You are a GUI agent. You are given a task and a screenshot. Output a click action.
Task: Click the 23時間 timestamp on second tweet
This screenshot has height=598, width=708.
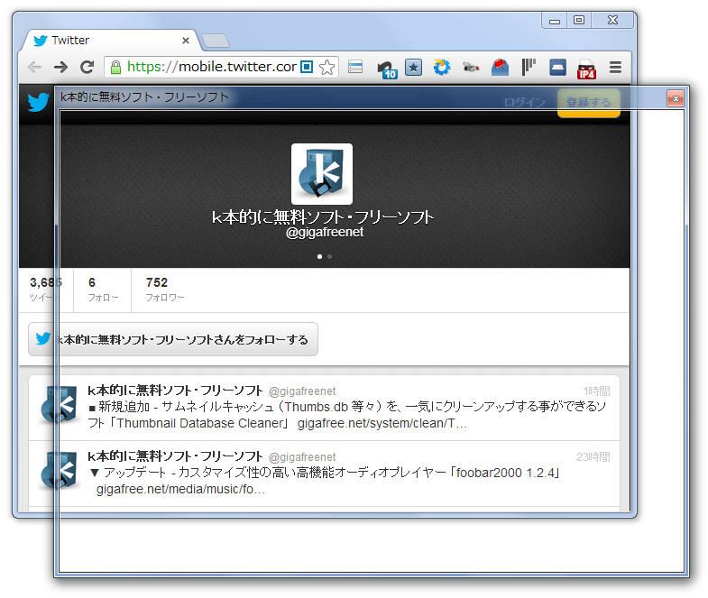[593, 456]
